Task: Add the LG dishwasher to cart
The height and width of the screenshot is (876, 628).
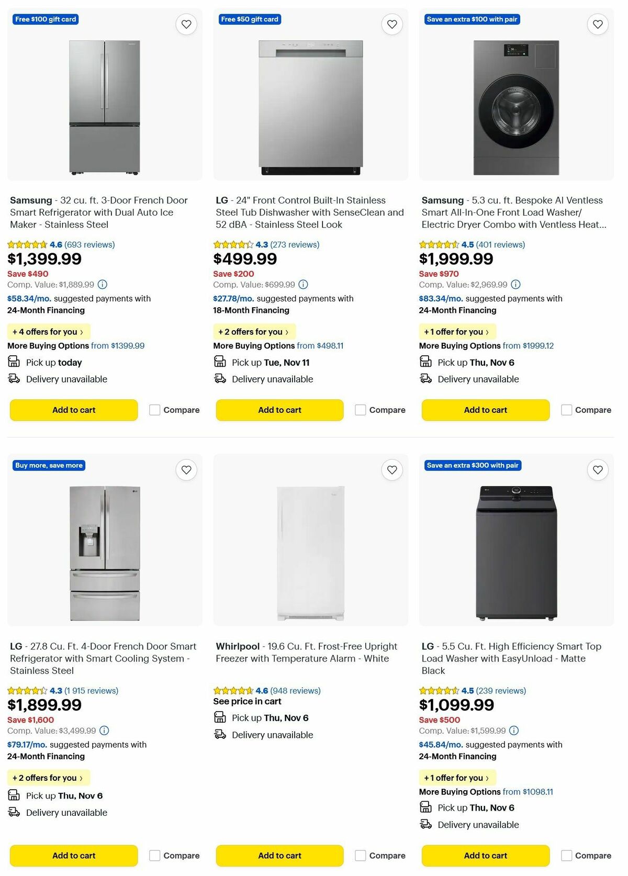Action: [279, 410]
